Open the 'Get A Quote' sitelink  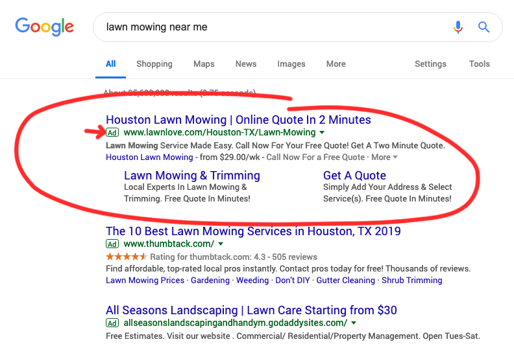tap(354, 176)
